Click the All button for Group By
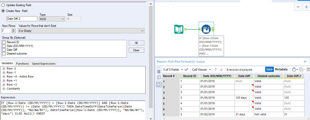This screenshot has height=120, width=310. (136, 43)
